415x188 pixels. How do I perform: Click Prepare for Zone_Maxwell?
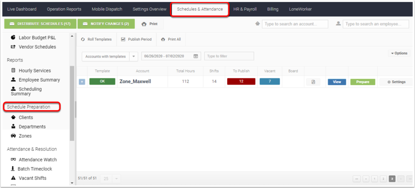pos(363,82)
